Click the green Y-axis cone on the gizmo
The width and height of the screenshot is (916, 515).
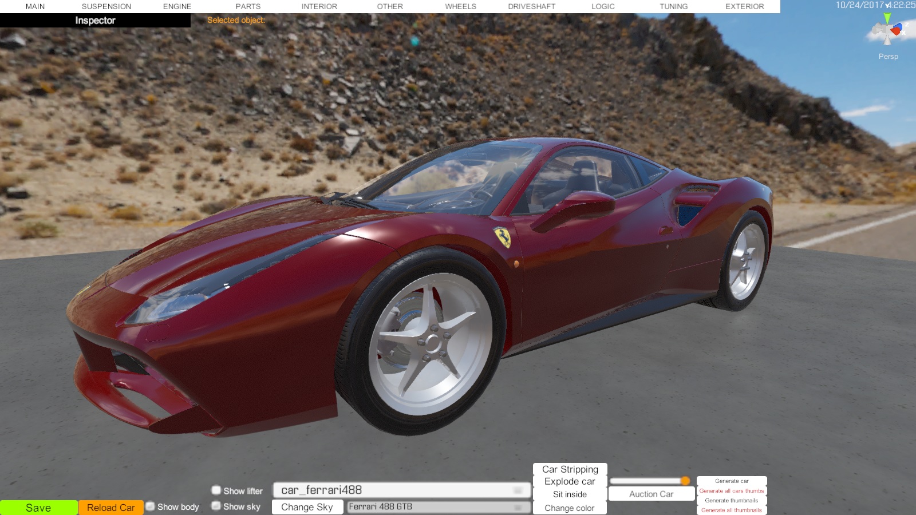point(887,19)
